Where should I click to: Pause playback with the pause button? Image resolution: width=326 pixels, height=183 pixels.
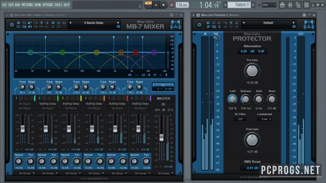[x=156, y=5]
